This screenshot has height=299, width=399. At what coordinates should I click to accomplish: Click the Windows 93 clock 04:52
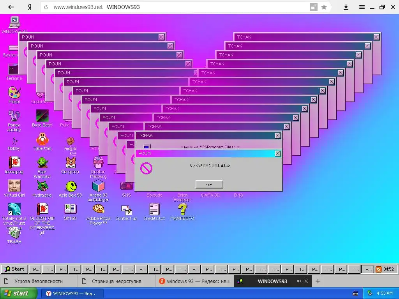[x=388, y=269]
